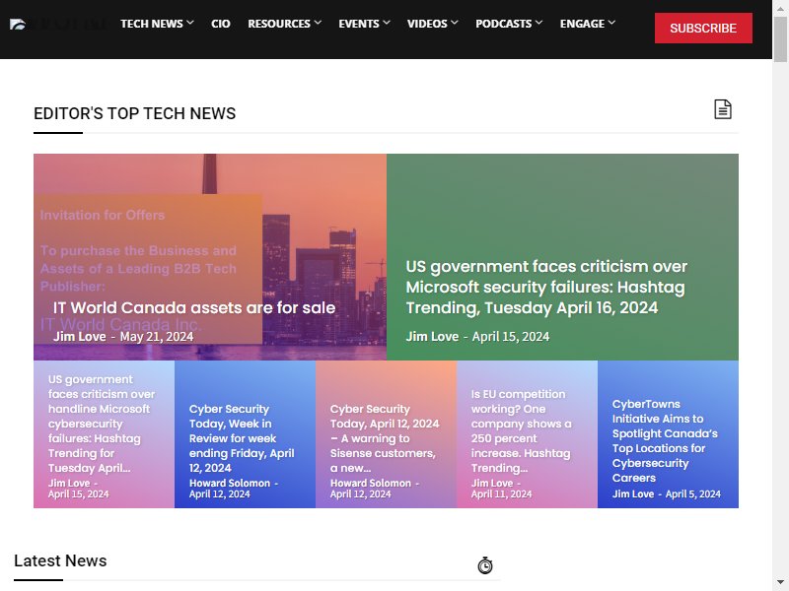Click the document icon beside Editor's Top Tech News
This screenshot has height=591, width=789.
(723, 109)
